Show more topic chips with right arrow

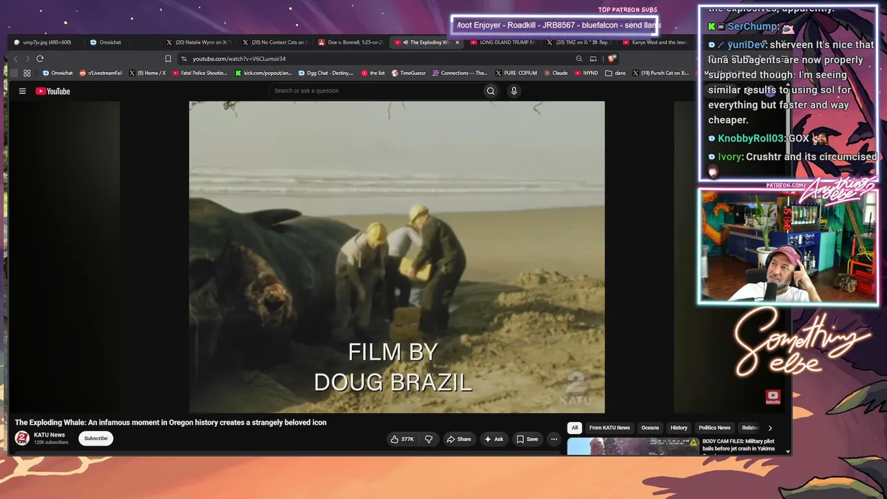pos(769,428)
